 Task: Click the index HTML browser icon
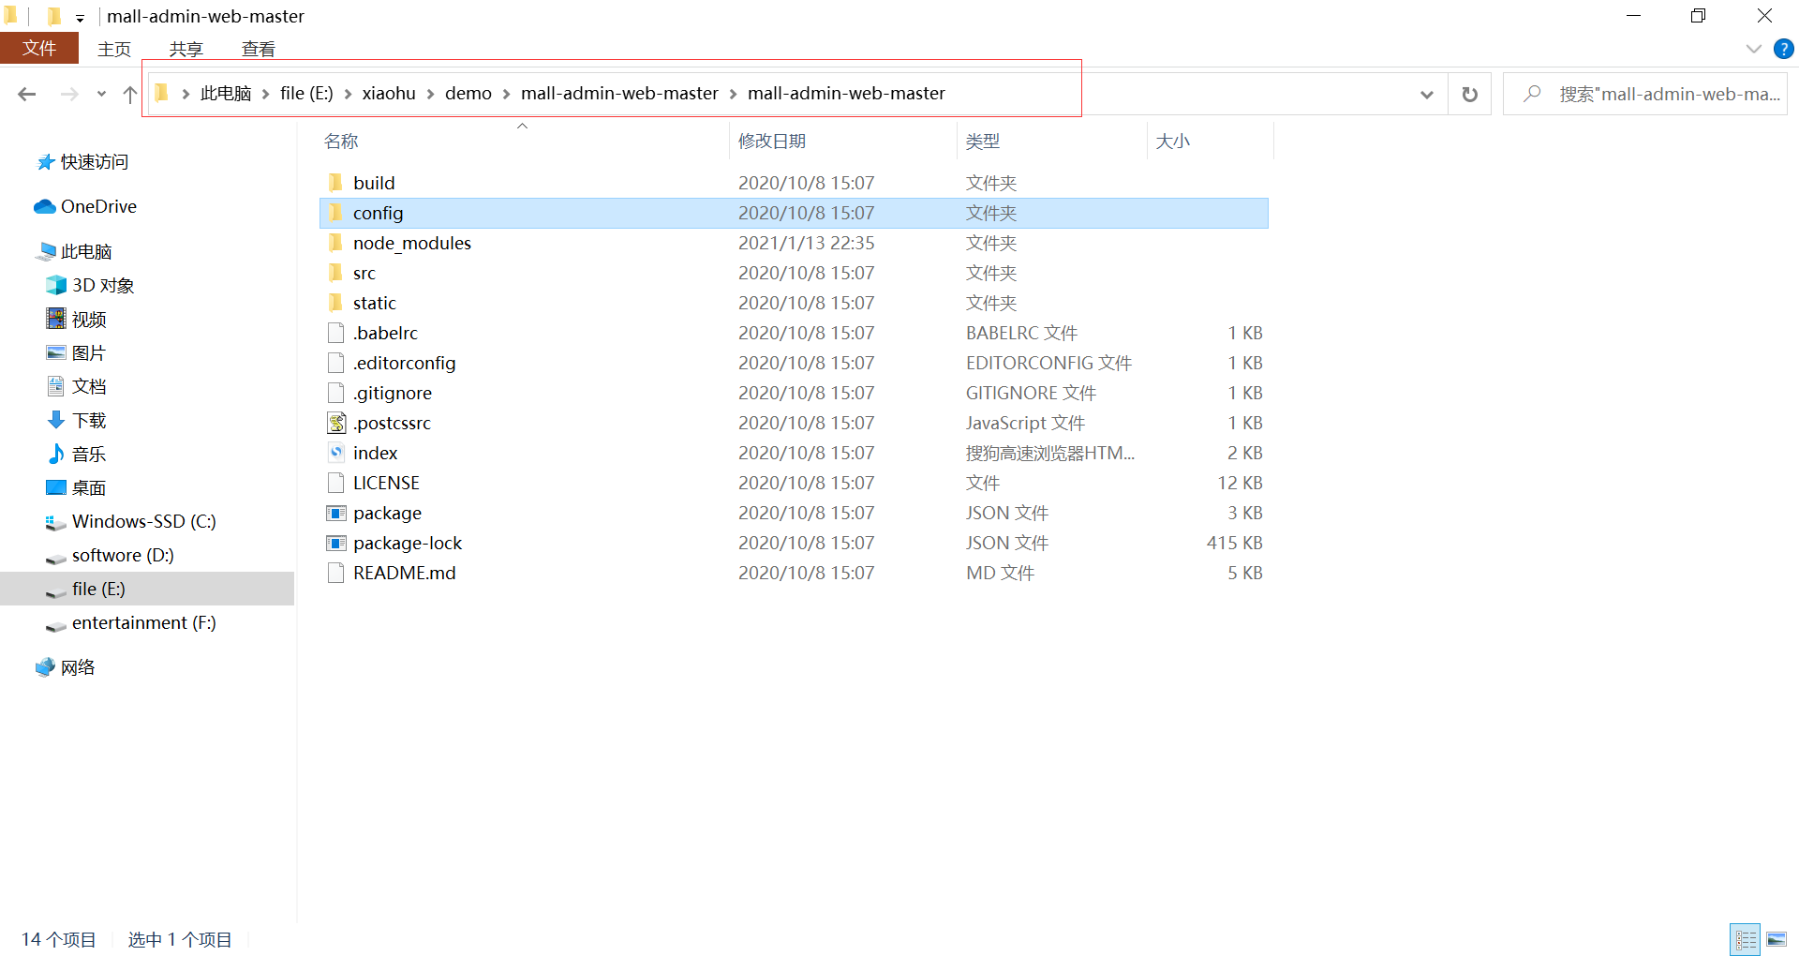pyautogui.click(x=336, y=453)
